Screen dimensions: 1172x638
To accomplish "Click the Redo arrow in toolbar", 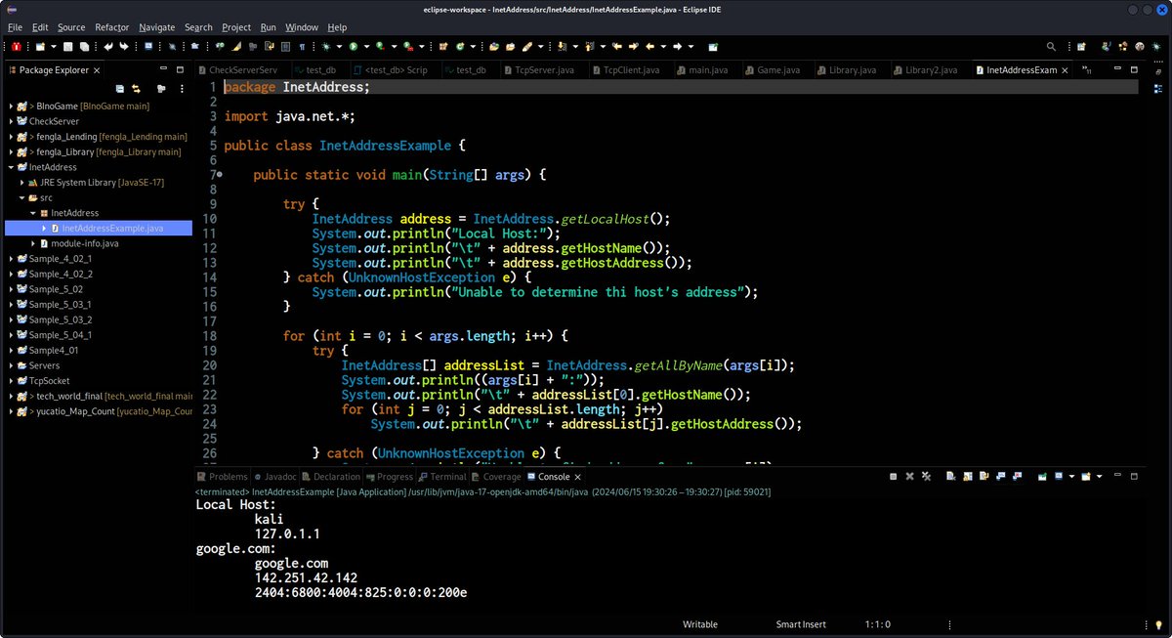I will 125,46.
